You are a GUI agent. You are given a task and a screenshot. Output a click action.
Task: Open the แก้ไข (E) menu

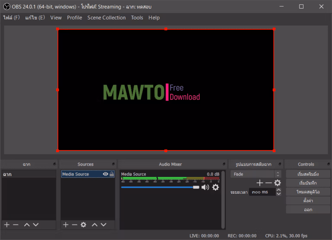(x=35, y=18)
